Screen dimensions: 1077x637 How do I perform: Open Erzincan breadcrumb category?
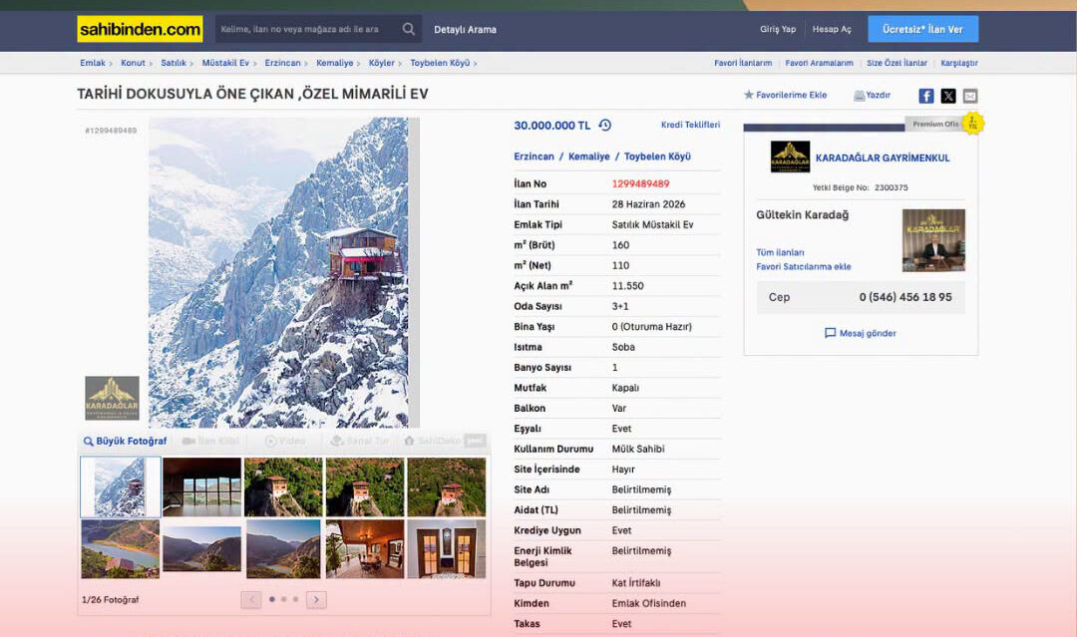pyautogui.click(x=282, y=63)
